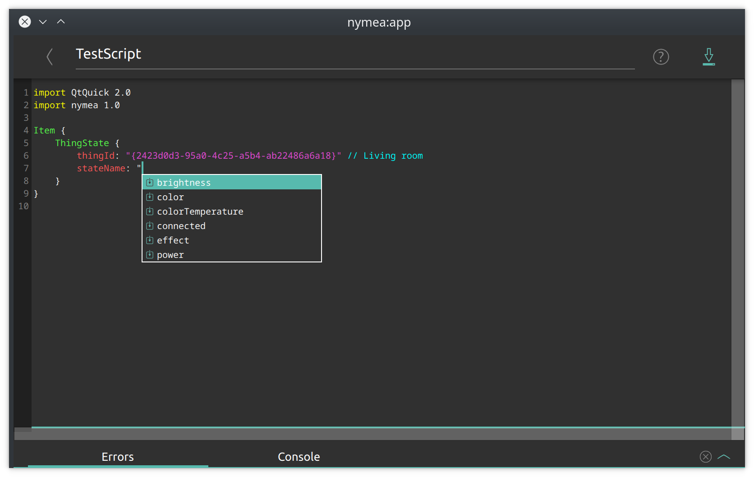754x477 pixels.
Task: Click the thingId property text
Action: [x=96, y=156]
